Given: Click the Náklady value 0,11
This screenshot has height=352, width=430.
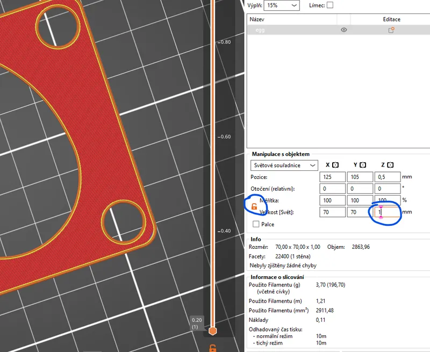Looking at the screenshot, I should point(320,320).
